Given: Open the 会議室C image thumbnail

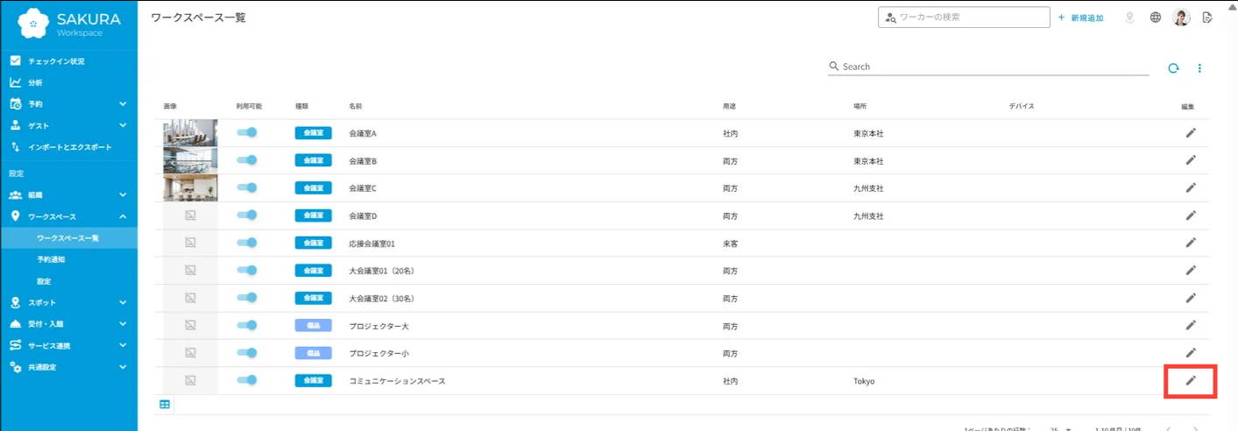Looking at the screenshot, I should (x=190, y=187).
